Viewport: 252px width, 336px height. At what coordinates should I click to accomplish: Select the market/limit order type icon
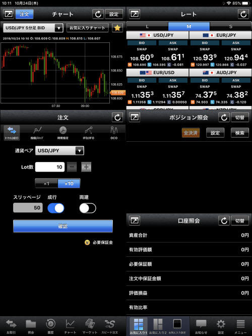pyautogui.click(x=12, y=133)
